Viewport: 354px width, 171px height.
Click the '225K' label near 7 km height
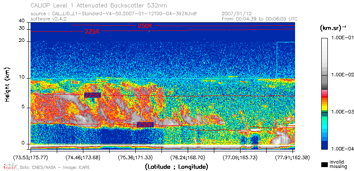coord(93,95)
